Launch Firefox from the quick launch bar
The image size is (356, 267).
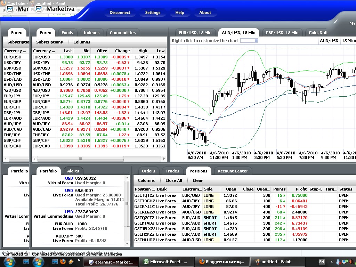[63, 261]
